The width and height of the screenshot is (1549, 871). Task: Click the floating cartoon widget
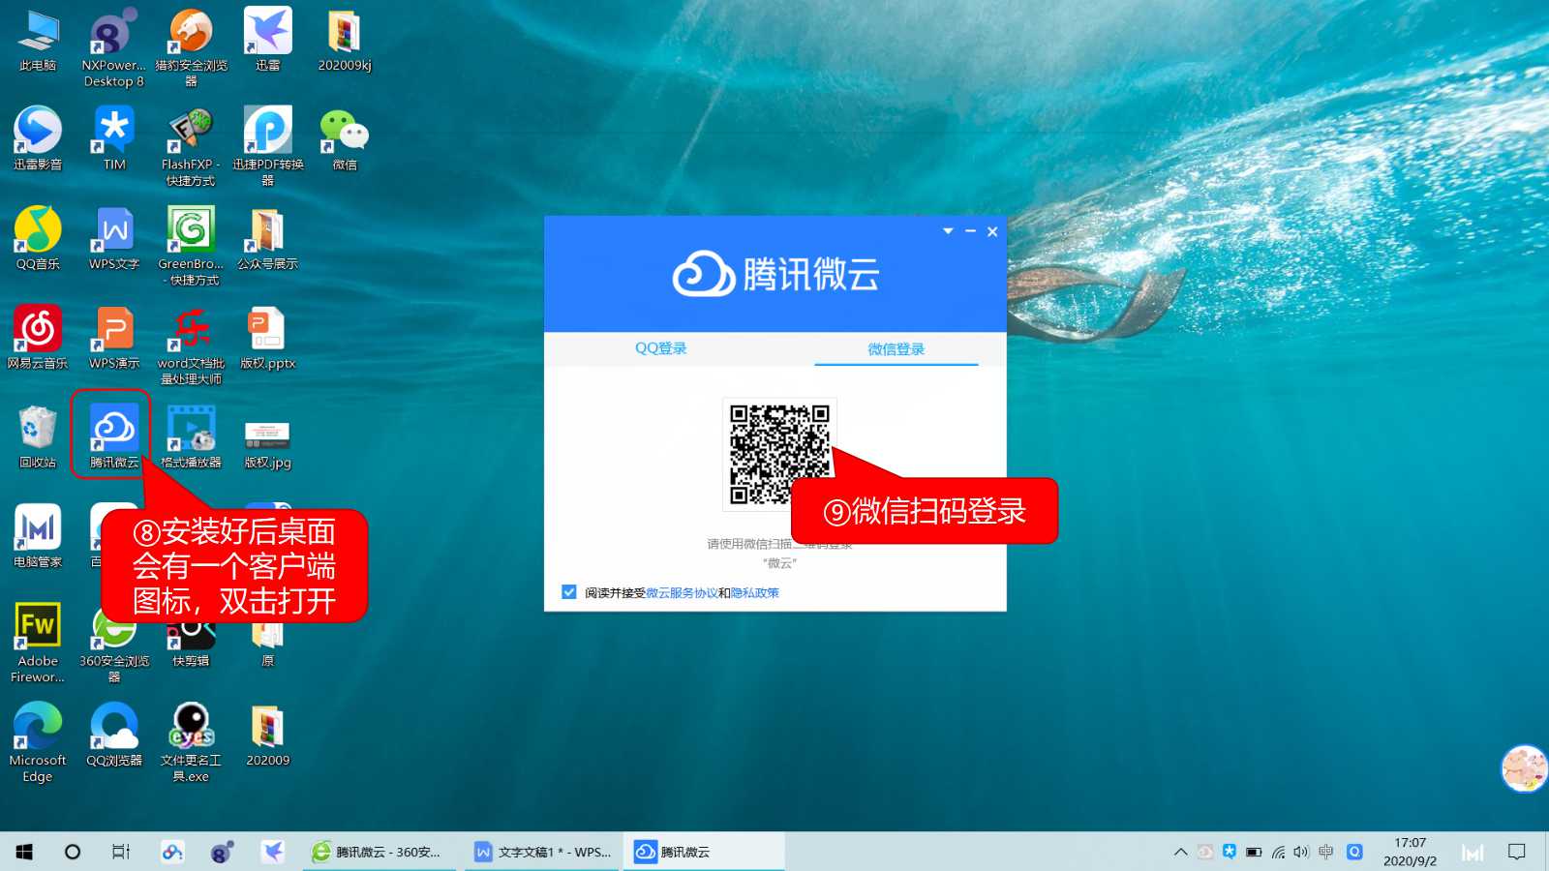tap(1524, 768)
